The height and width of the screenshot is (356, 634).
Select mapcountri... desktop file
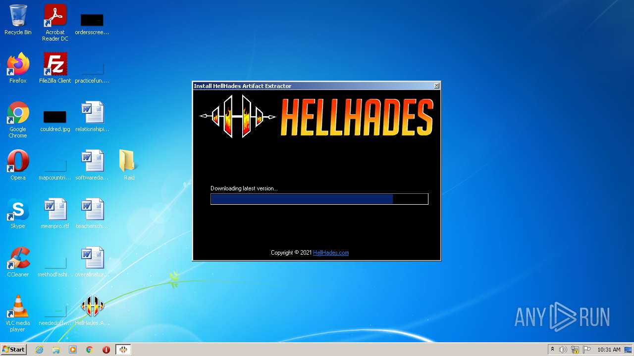[x=55, y=169]
